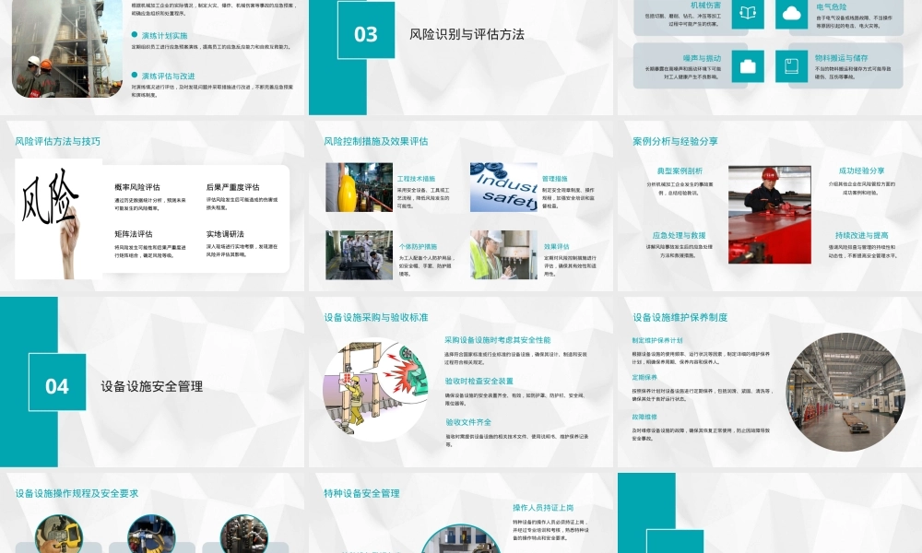Click the workers group photo beside 个体防护措施
The width and height of the screenshot is (922, 553).
pyautogui.click(x=360, y=255)
